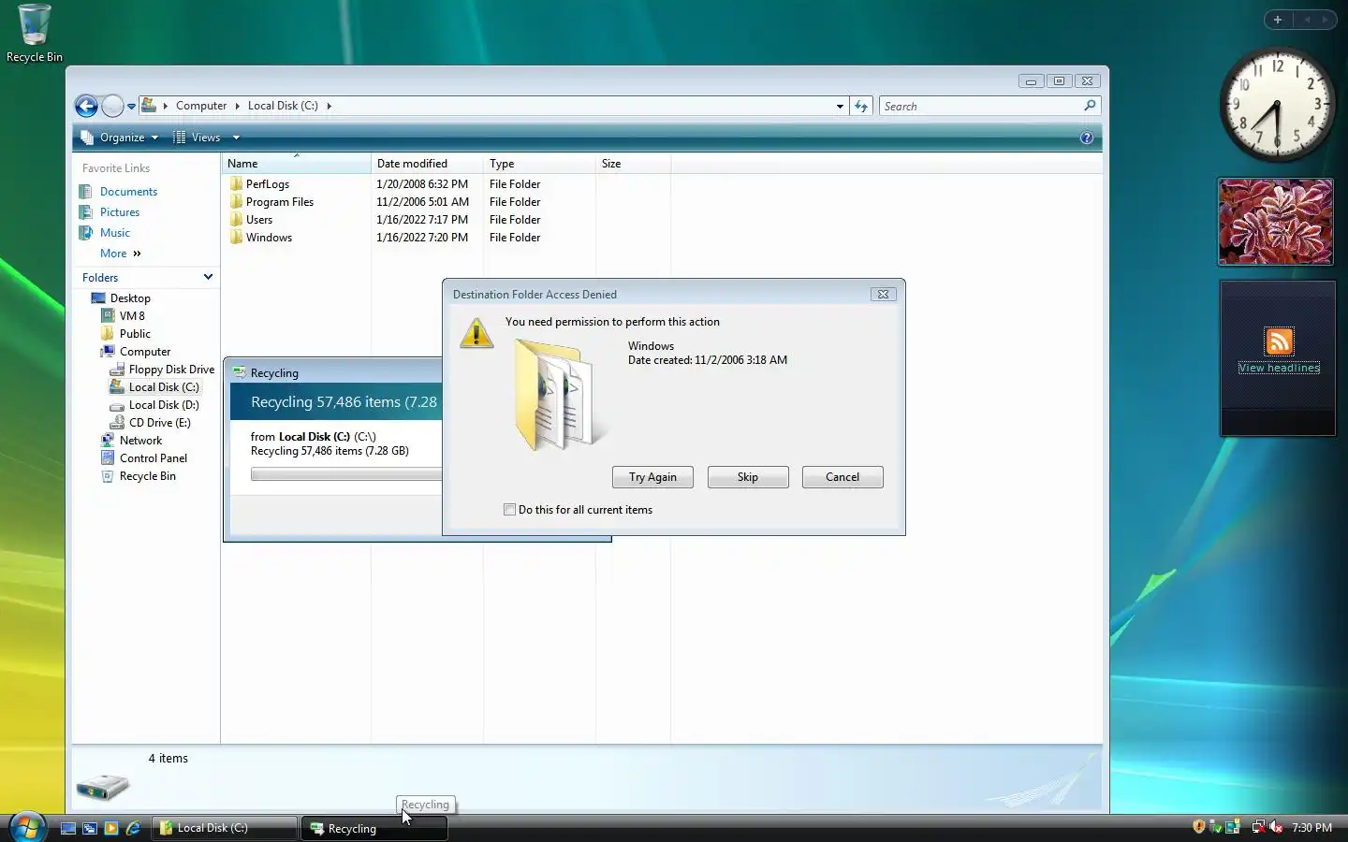
Task: Open the Pictures favorite link
Action: pyautogui.click(x=120, y=212)
